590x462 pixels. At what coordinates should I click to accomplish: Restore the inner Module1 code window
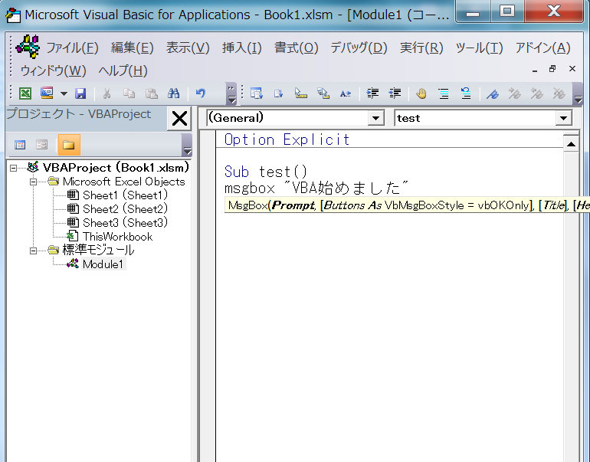tap(552, 68)
